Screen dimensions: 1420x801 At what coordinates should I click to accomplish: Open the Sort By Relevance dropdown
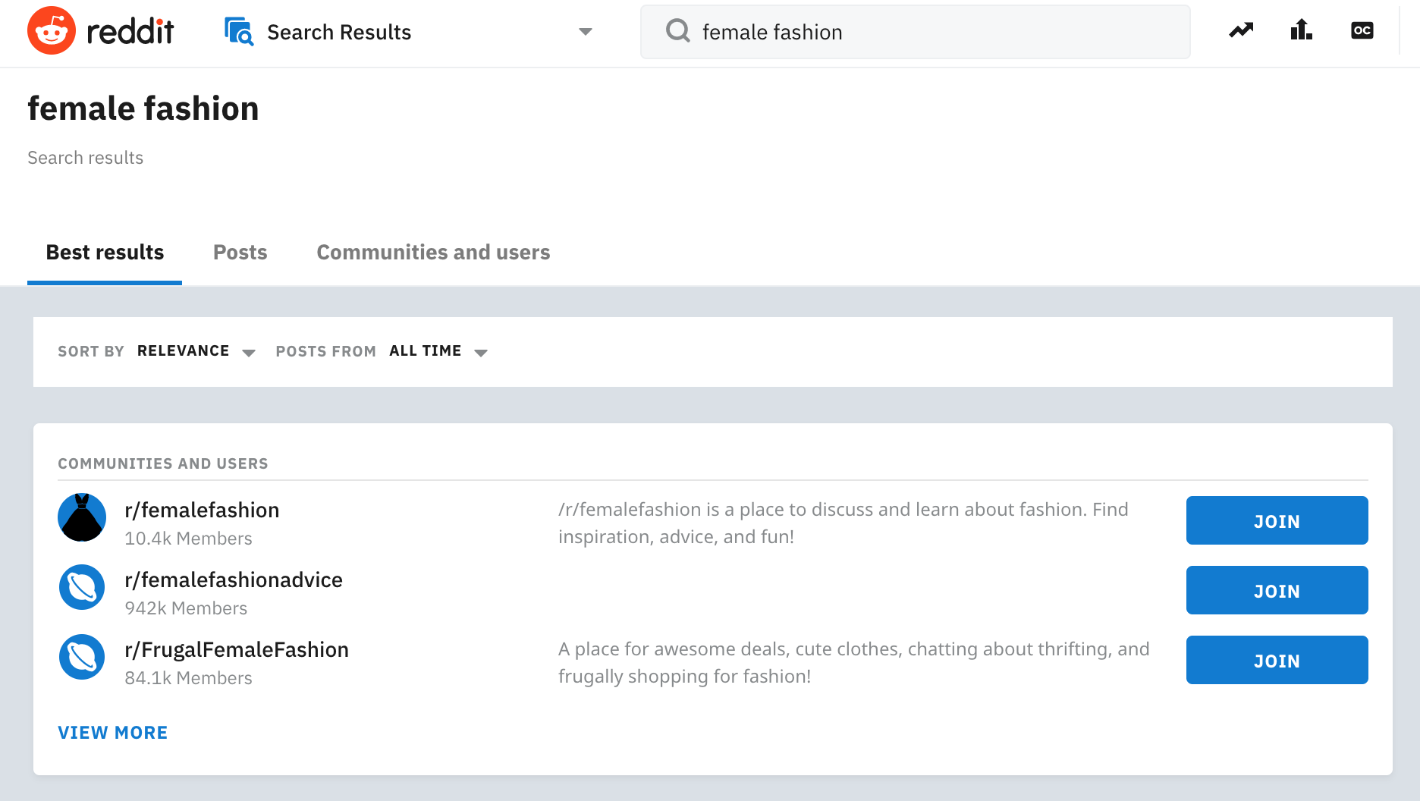click(x=196, y=351)
